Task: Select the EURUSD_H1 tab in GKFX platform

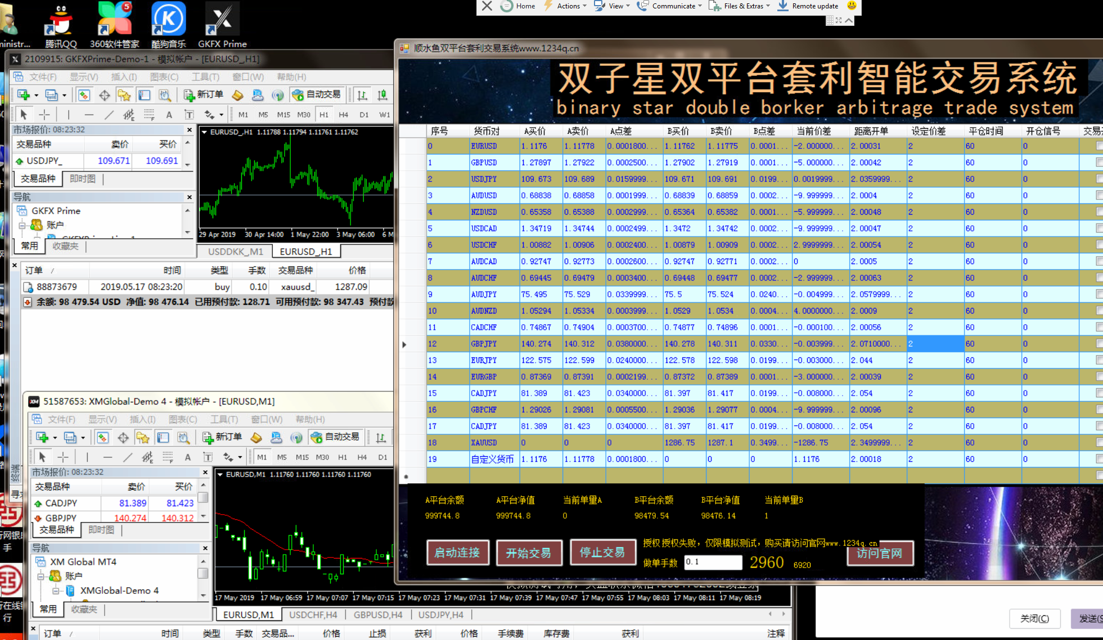Action: point(309,251)
